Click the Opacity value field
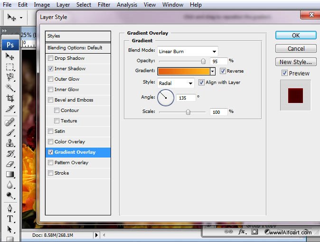Viewport: 320px width, 242px height. pyautogui.click(x=219, y=61)
